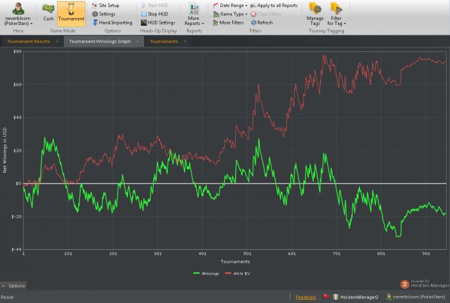Stop the HUD

pos(157,13)
